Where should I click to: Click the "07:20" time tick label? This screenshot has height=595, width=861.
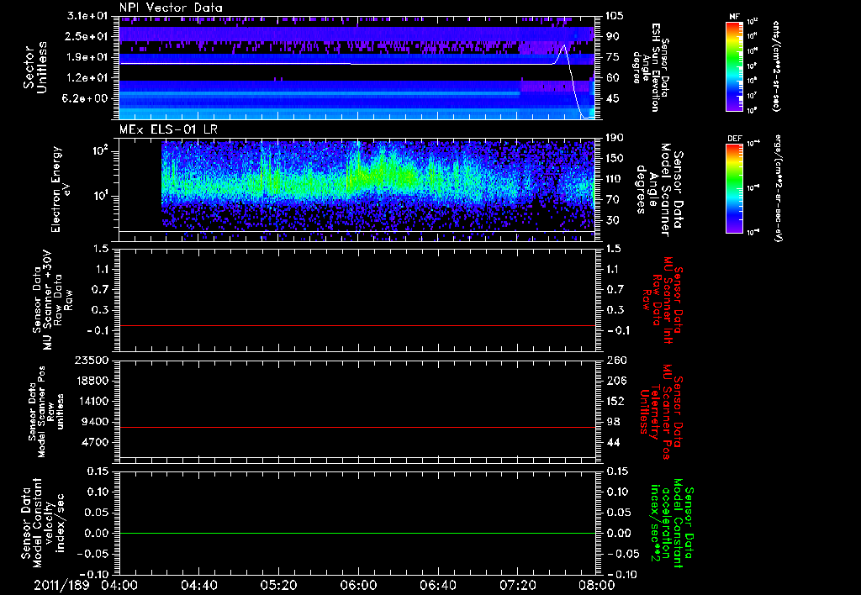point(517,585)
